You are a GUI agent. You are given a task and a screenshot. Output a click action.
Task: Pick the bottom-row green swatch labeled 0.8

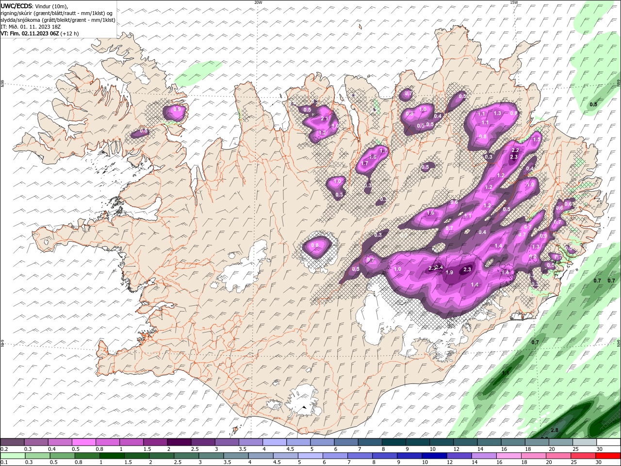[x=87, y=456]
